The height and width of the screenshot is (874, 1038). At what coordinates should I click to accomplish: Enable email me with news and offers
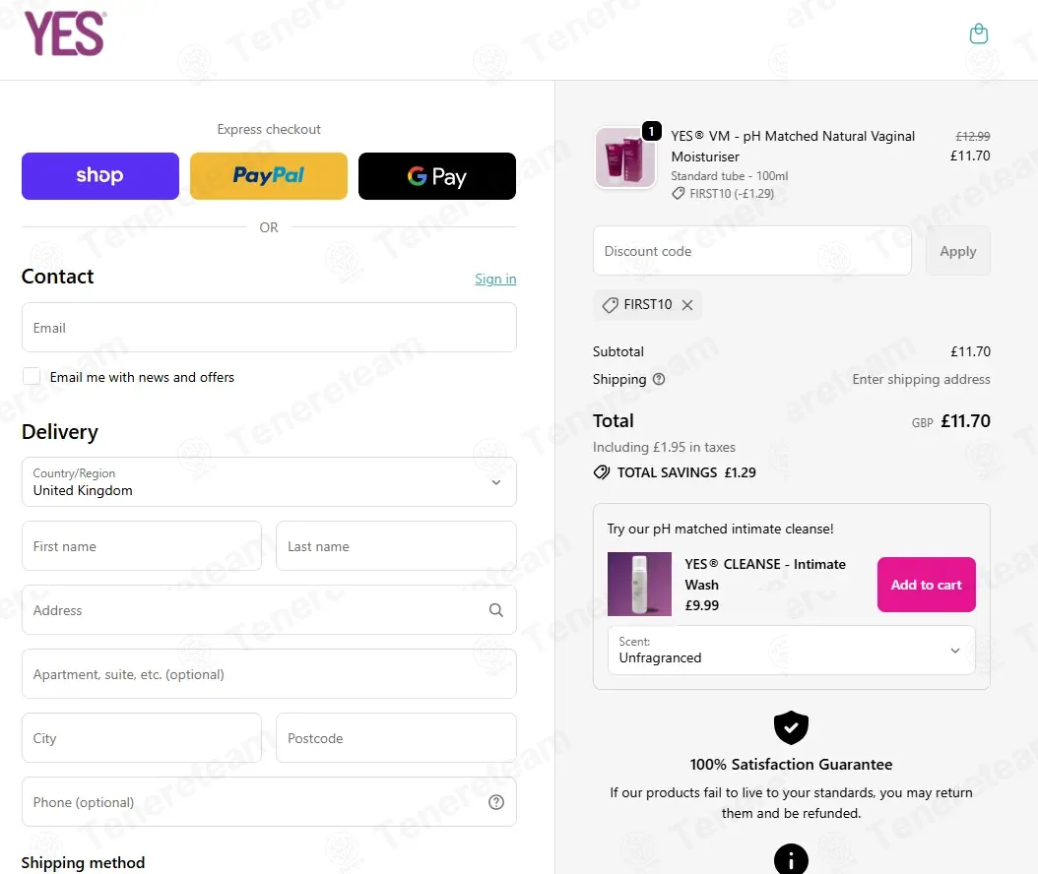[32, 377]
